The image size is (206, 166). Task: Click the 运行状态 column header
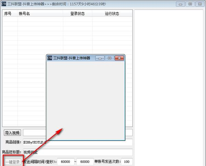pos(112,13)
